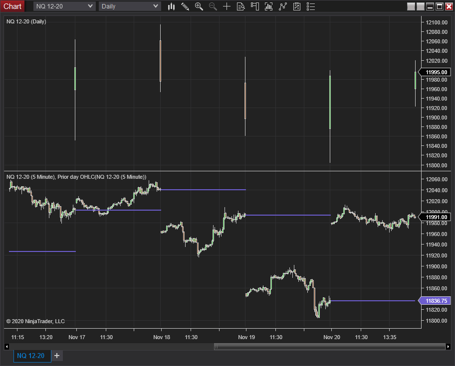This screenshot has width=455, height=366.
Task: Click the left scroll arrow below the chart
Action: pyautogui.click(x=6, y=346)
